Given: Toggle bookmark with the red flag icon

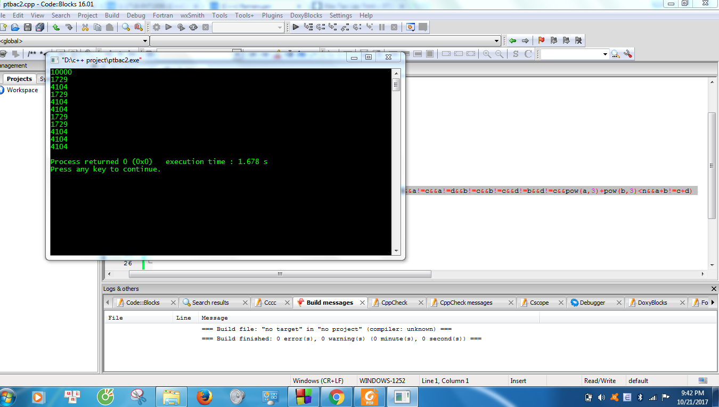Looking at the screenshot, I should [541, 40].
